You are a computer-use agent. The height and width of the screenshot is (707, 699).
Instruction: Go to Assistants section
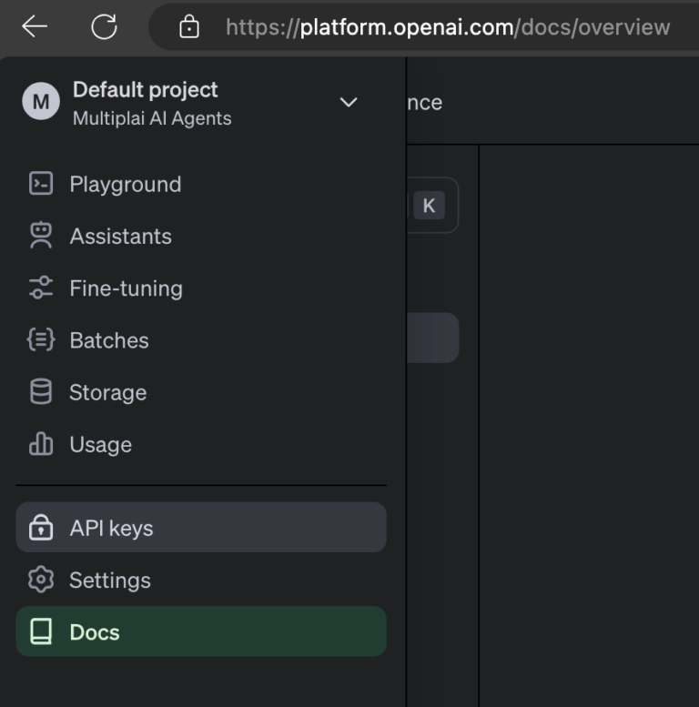point(201,237)
